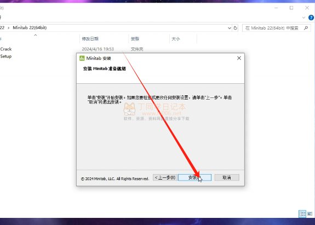Expand the ribbon using chevron beside Help

click(303, 18)
